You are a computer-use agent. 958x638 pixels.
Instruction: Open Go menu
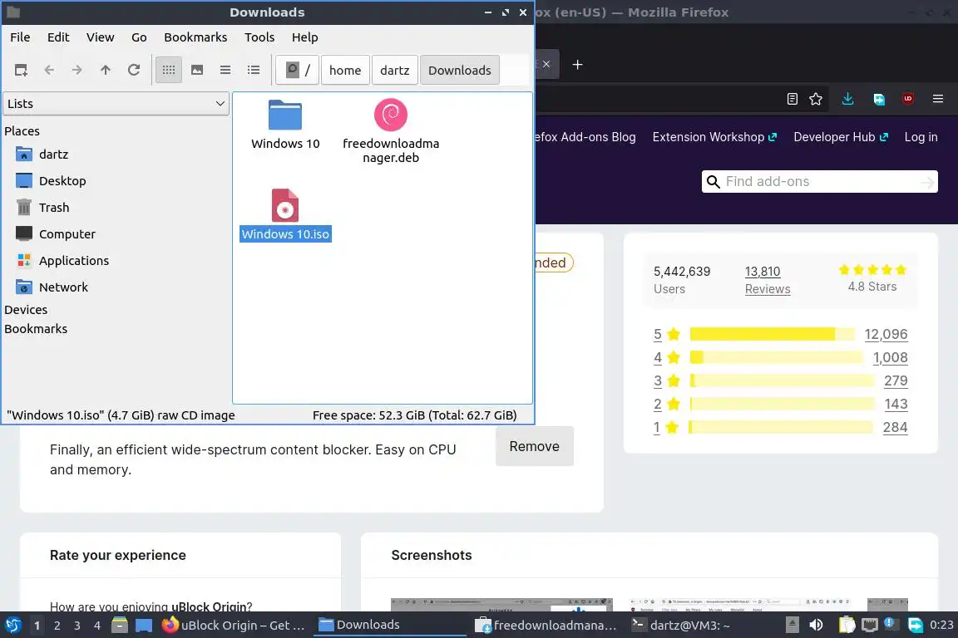(139, 37)
